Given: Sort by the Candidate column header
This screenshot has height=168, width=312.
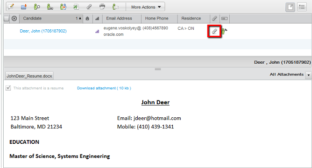Looking at the screenshot, I should pyautogui.click(x=51, y=19).
